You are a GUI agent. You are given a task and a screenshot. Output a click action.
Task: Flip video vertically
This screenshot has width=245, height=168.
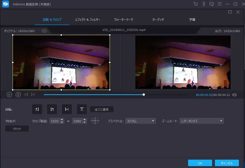click(82, 109)
